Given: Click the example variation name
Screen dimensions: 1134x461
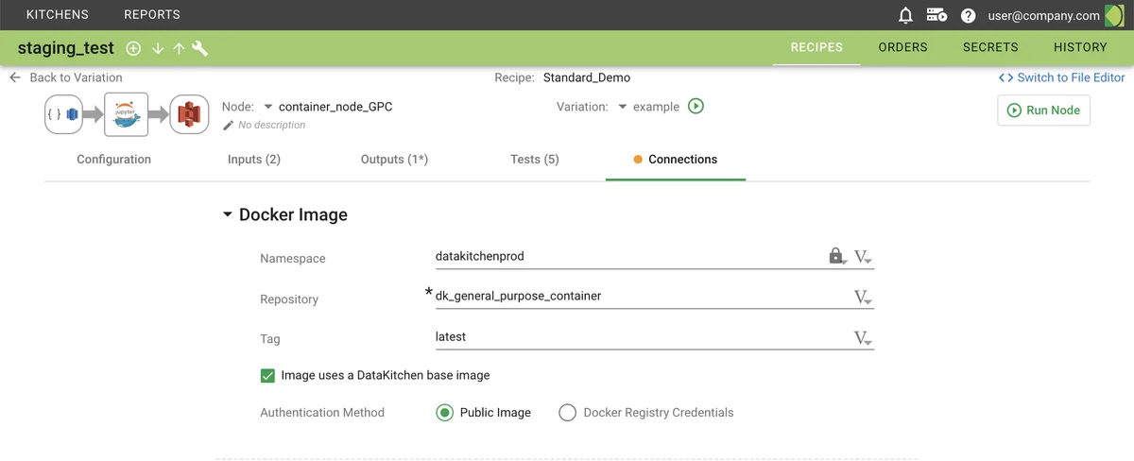Looking at the screenshot, I should [x=656, y=107].
